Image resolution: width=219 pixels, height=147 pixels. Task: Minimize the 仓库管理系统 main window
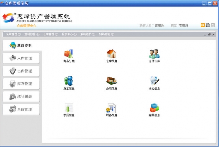[x=204, y=3]
